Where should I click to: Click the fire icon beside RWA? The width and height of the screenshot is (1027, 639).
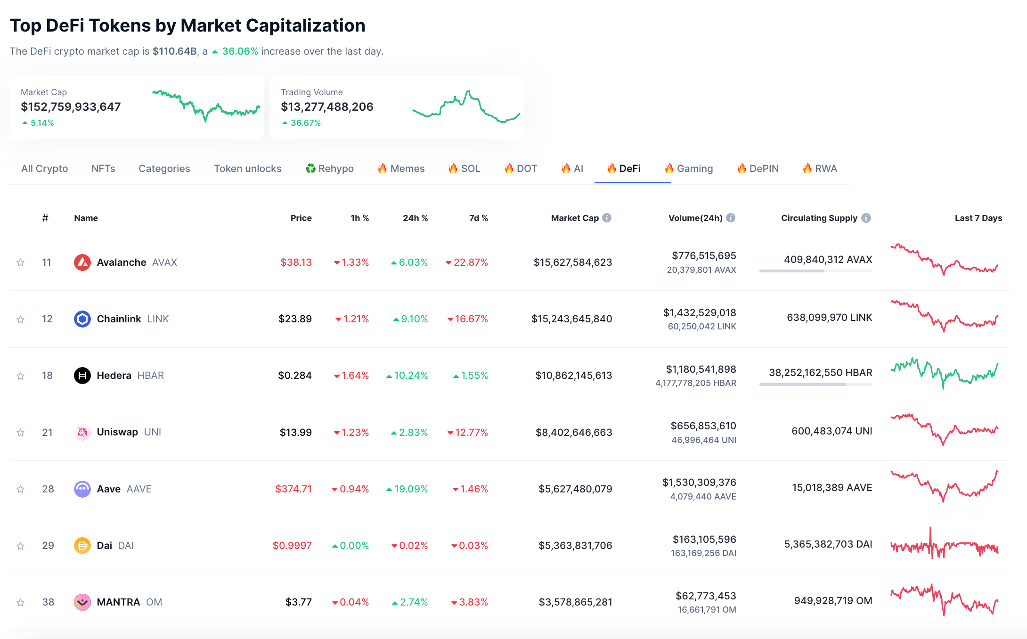pyautogui.click(x=807, y=168)
